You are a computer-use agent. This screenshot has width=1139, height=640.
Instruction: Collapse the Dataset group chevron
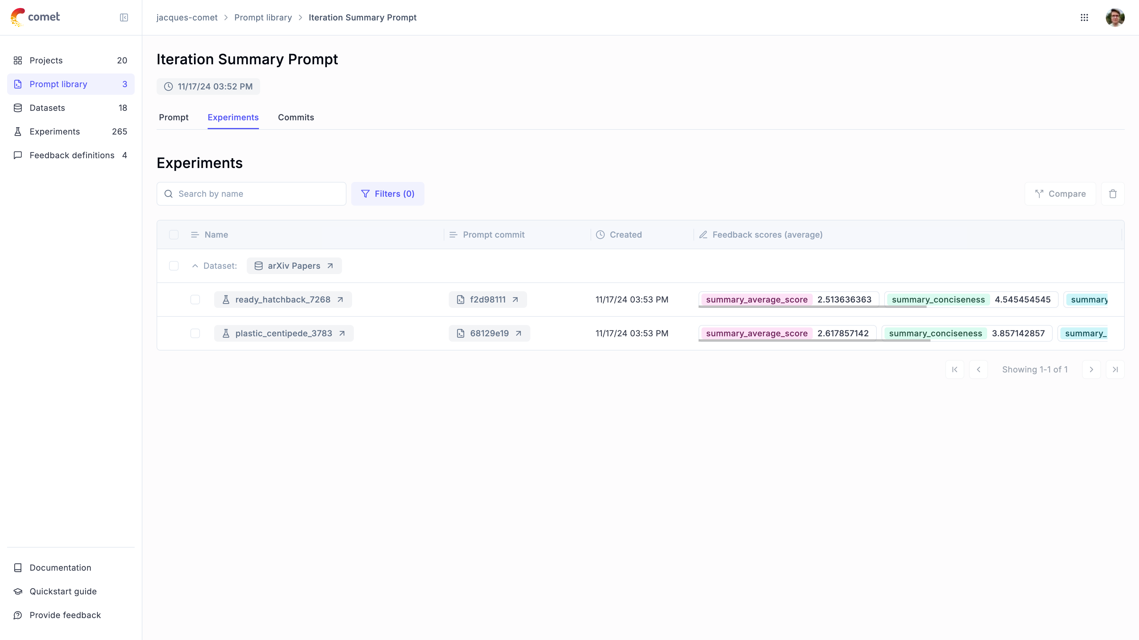(195, 266)
